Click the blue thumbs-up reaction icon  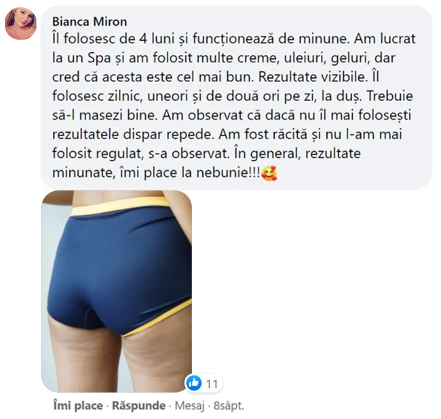(x=194, y=383)
